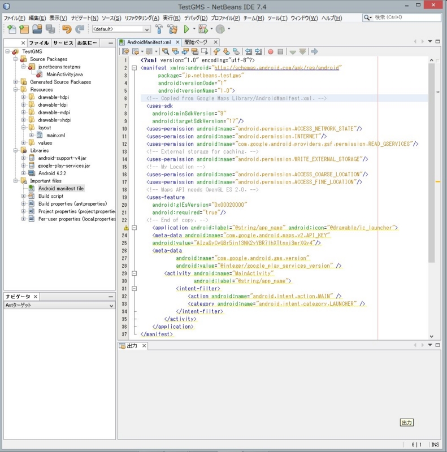Open the ツール(T) menu
The width and height of the screenshot is (447, 452).
pyautogui.click(x=277, y=18)
